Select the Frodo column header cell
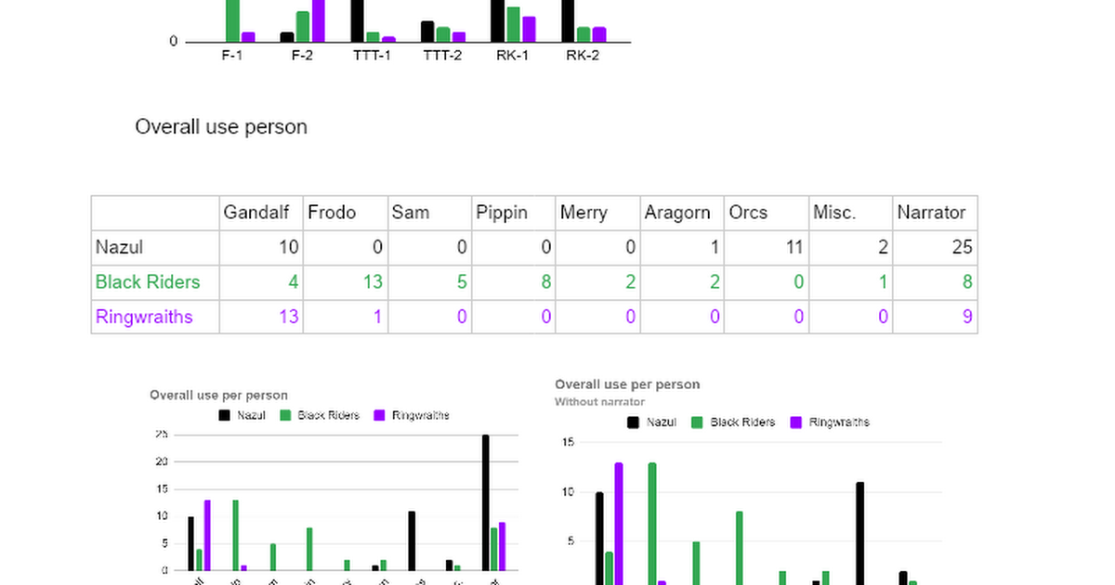Image resolution: width=1115 pixels, height=585 pixels. click(346, 213)
